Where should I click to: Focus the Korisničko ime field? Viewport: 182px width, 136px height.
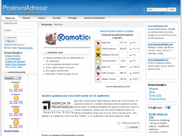[19, 27]
